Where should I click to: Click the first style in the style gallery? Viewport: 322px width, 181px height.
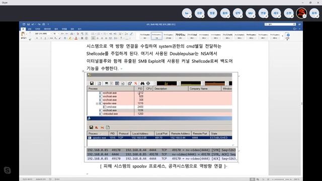(145, 36)
